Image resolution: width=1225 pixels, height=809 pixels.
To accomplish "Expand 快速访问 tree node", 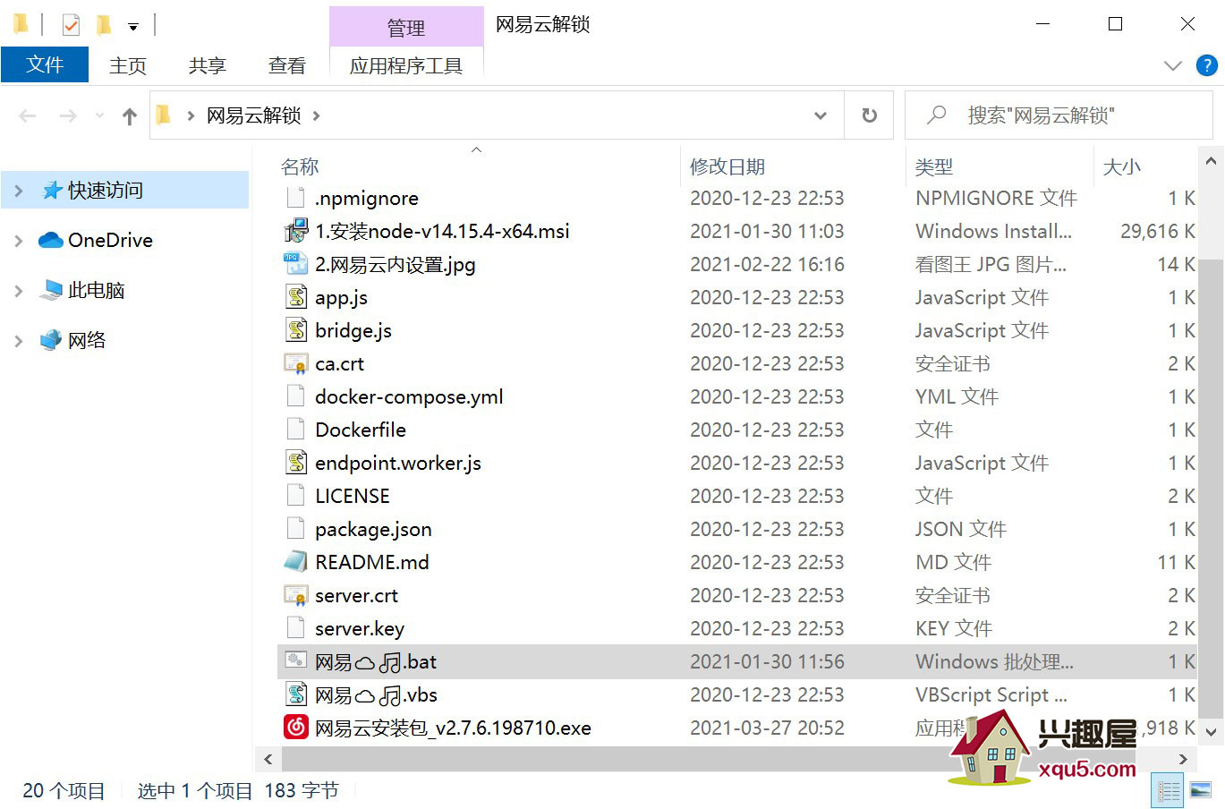I will 19,191.
